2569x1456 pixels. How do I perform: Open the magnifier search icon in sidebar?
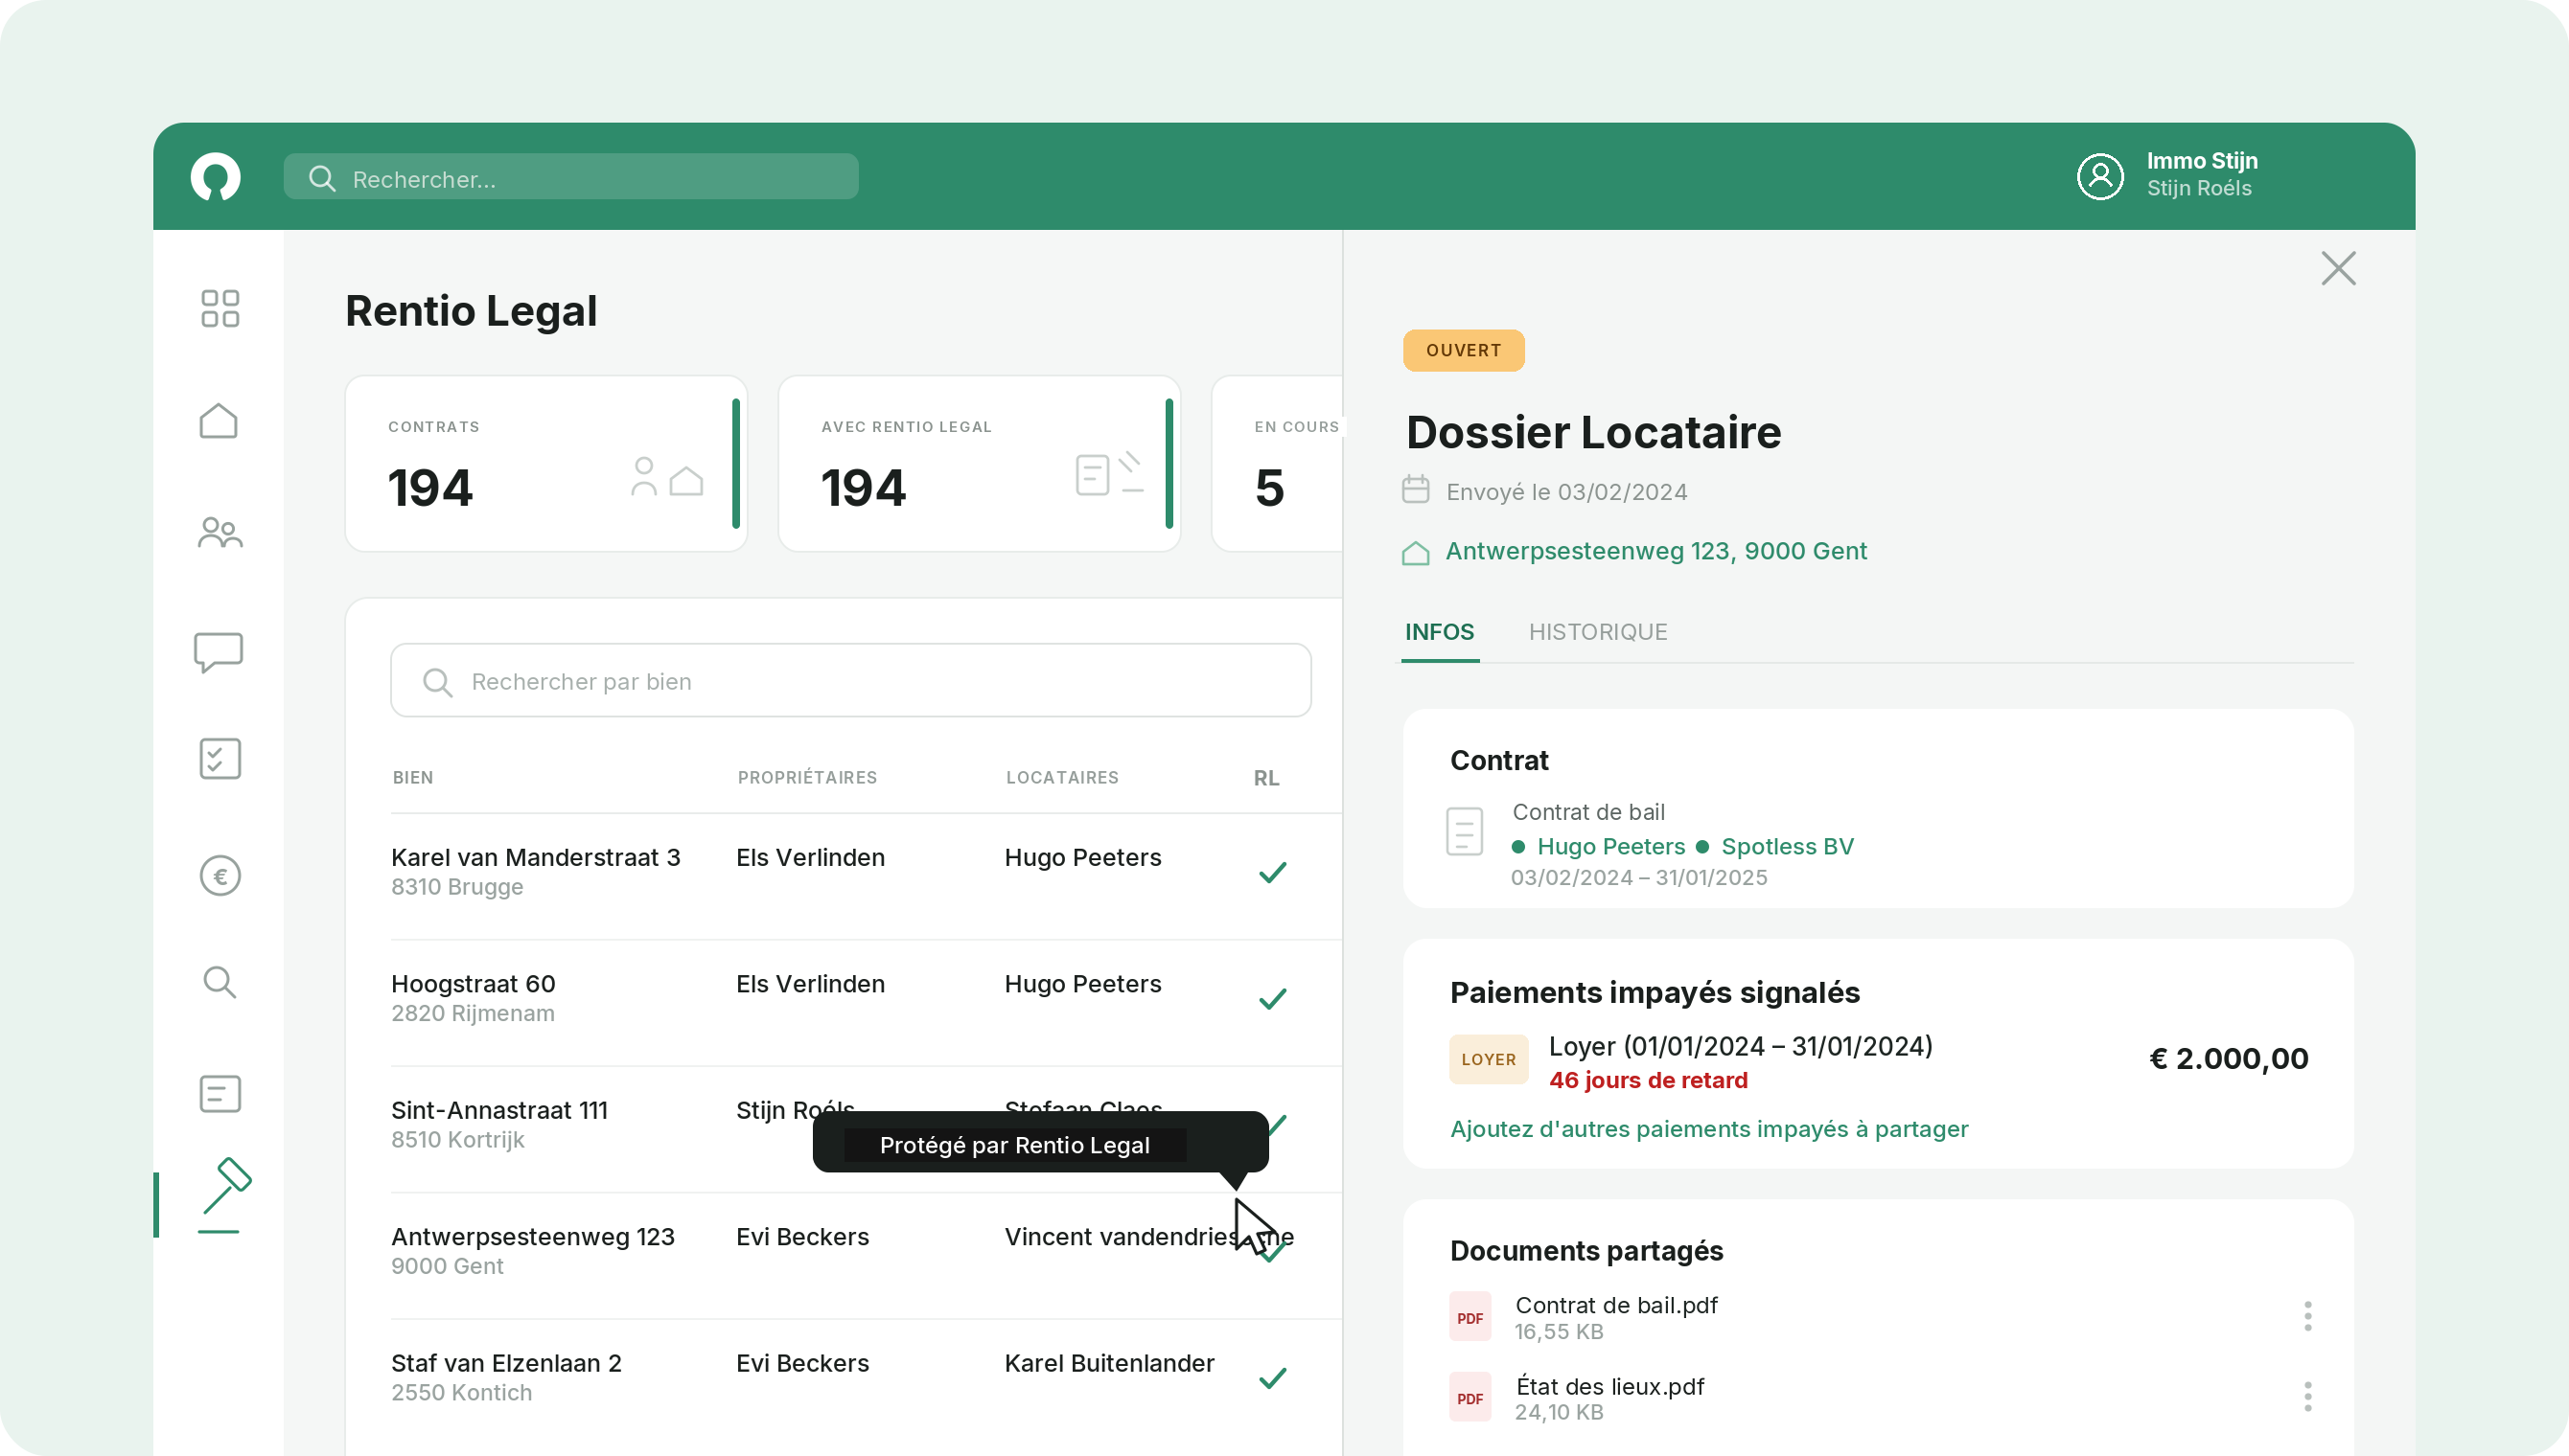(x=220, y=983)
